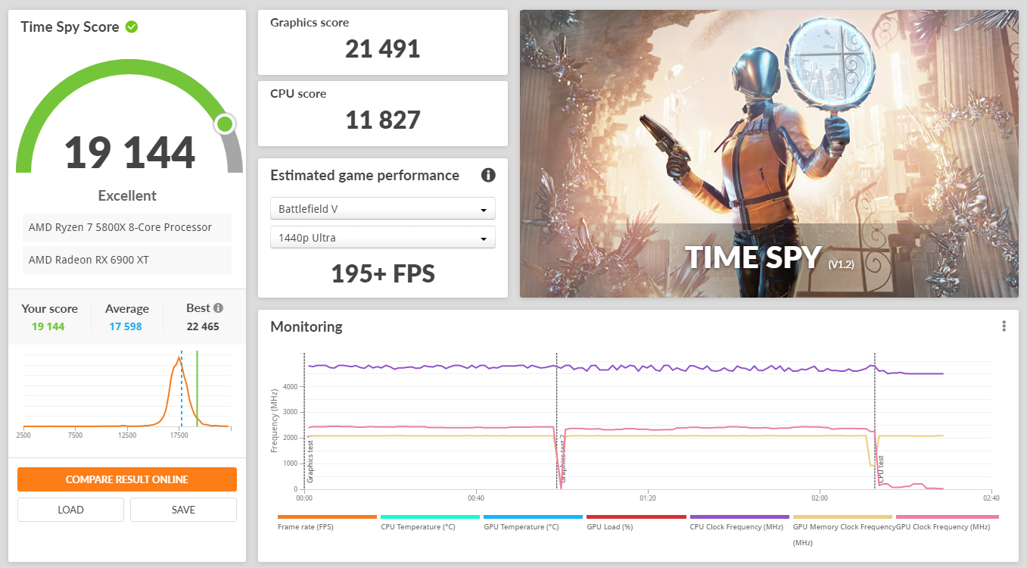Click the green validation checkmark icon
Image resolution: width=1027 pixels, height=568 pixels.
tap(132, 27)
